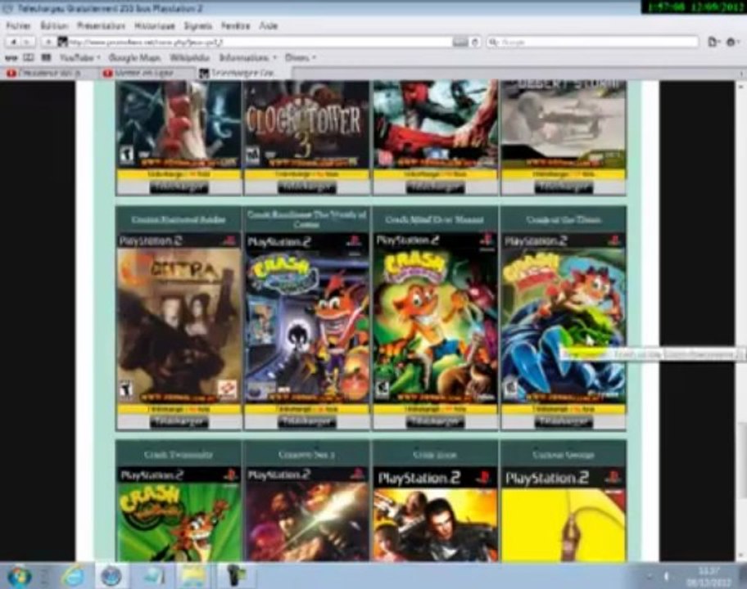This screenshot has width=747, height=589.
Task: Add a bookmark with the plus button
Action: click(48, 43)
